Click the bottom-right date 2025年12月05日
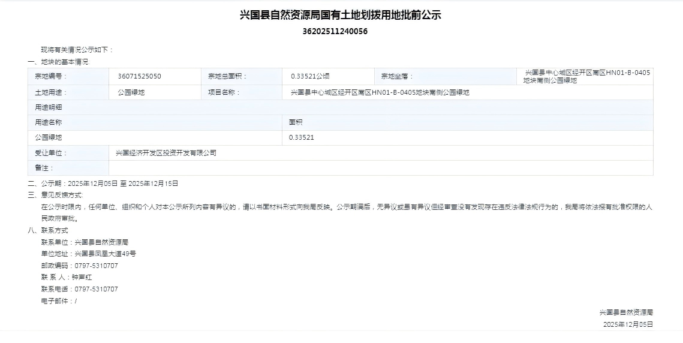683x343 pixels. (x=628, y=324)
